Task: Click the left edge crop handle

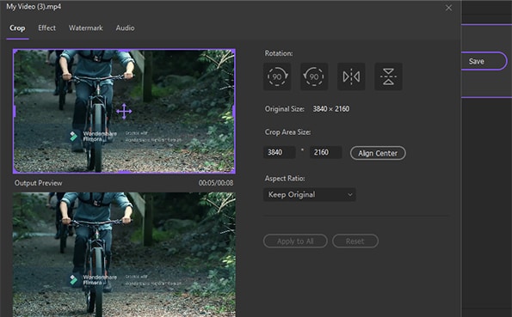Action: pyautogui.click(x=15, y=111)
